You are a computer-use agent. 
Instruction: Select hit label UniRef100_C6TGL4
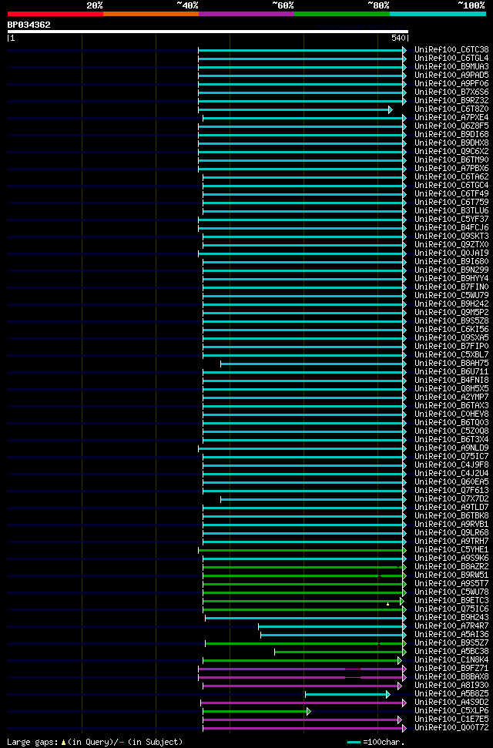[451, 59]
